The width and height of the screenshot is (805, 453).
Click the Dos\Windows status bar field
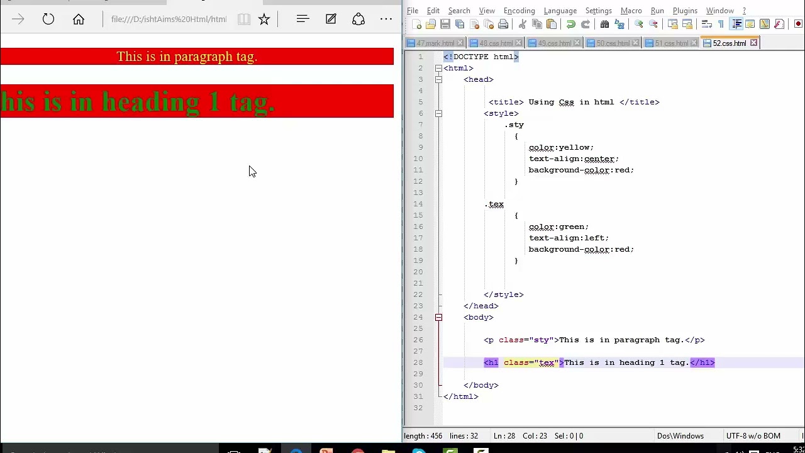click(x=680, y=436)
